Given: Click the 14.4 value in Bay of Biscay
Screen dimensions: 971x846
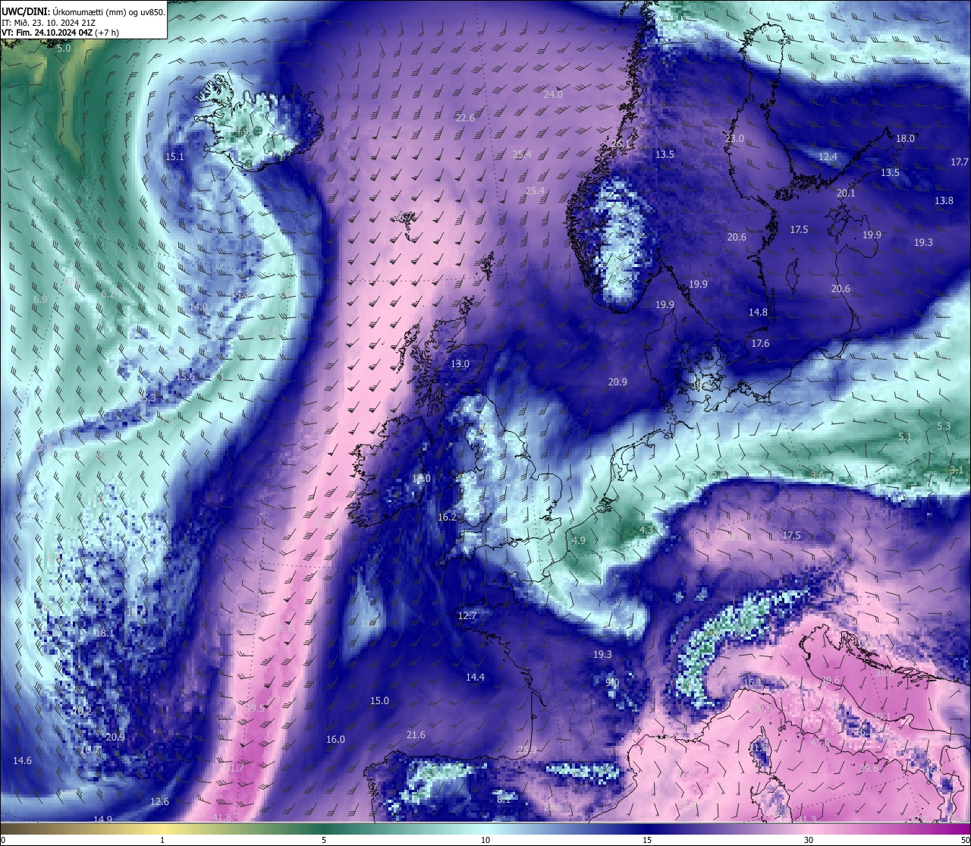Looking at the screenshot, I should (475, 678).
